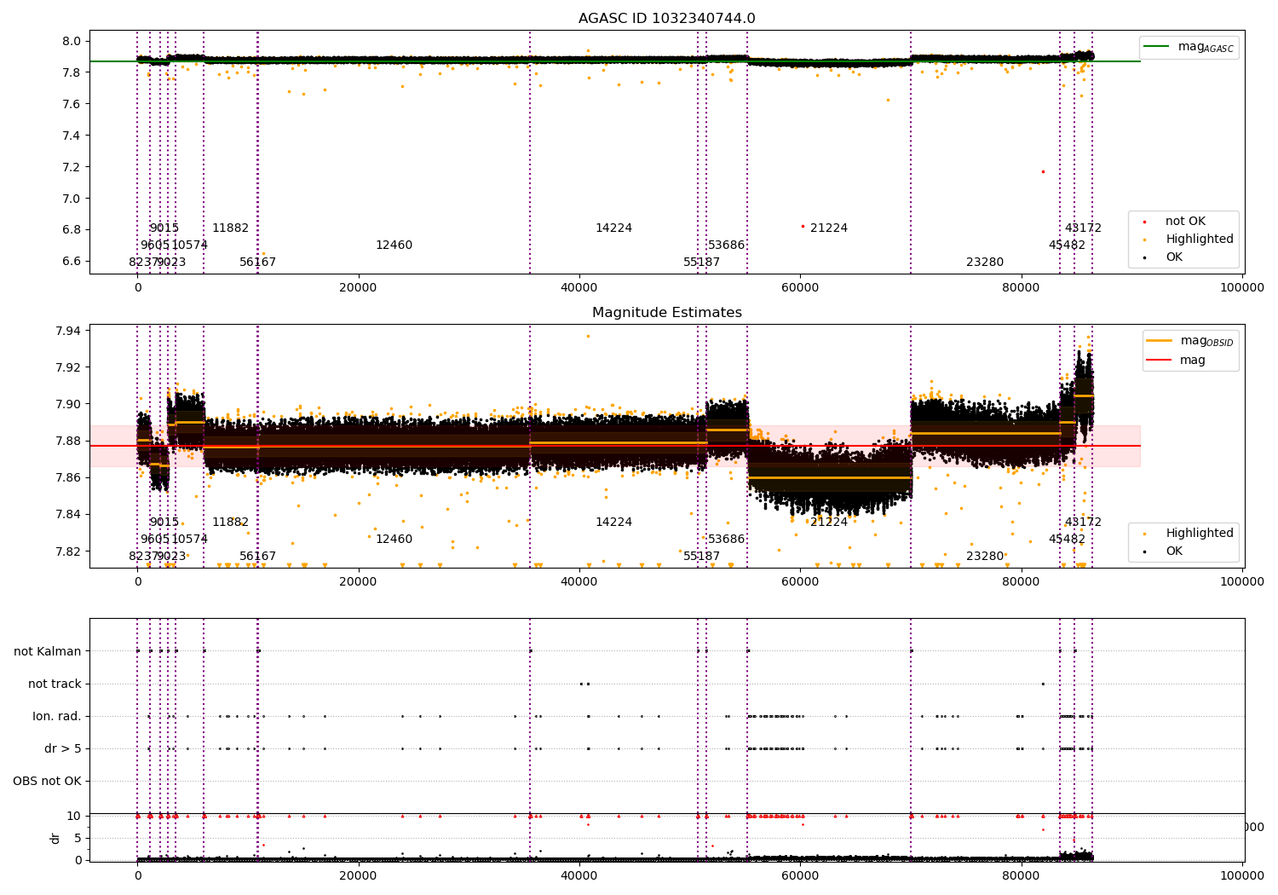Click obsid label 14224 in Magnitude Estimates plot
The width and height of the screenshot is (1278, 895).
(613, 523)
